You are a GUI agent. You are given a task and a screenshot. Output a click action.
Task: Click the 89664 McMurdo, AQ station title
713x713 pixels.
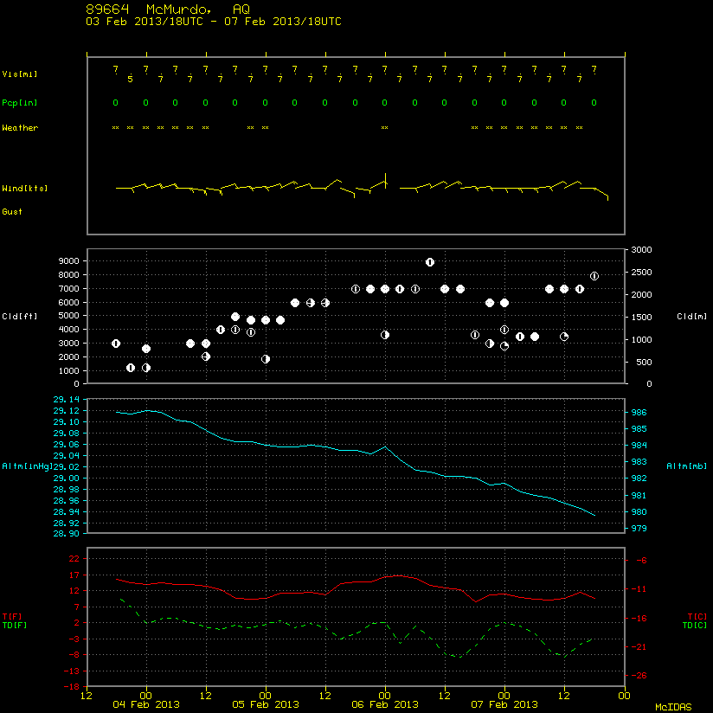pyautogui.click(x=168, y=10)
